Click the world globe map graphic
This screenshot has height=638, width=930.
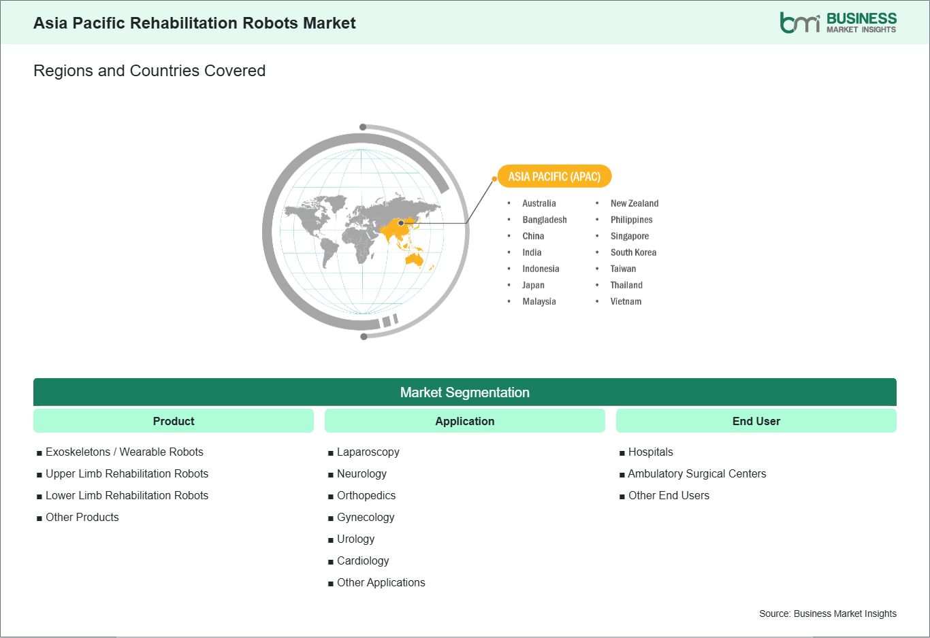(366, 231)
